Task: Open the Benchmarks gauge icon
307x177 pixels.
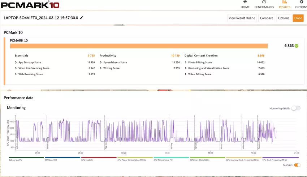Action: coord(264,2)
